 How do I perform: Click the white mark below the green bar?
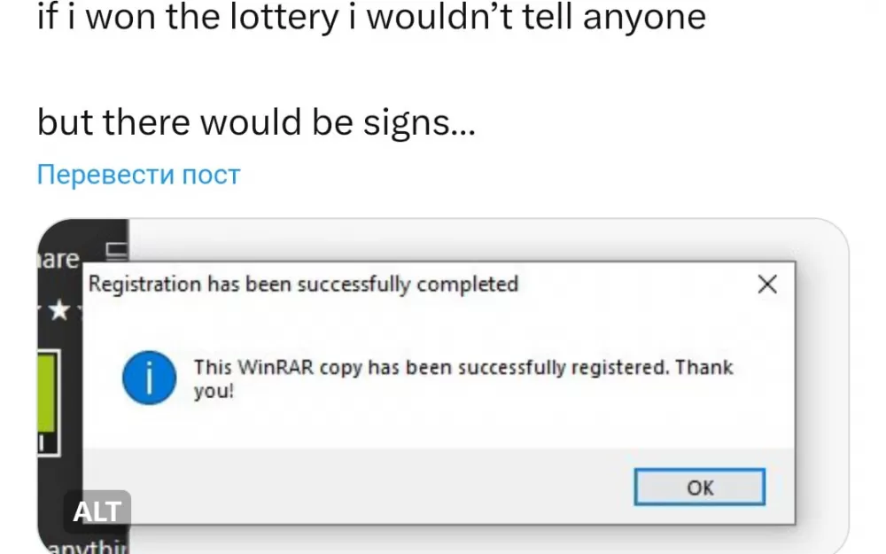coord(42,442)
